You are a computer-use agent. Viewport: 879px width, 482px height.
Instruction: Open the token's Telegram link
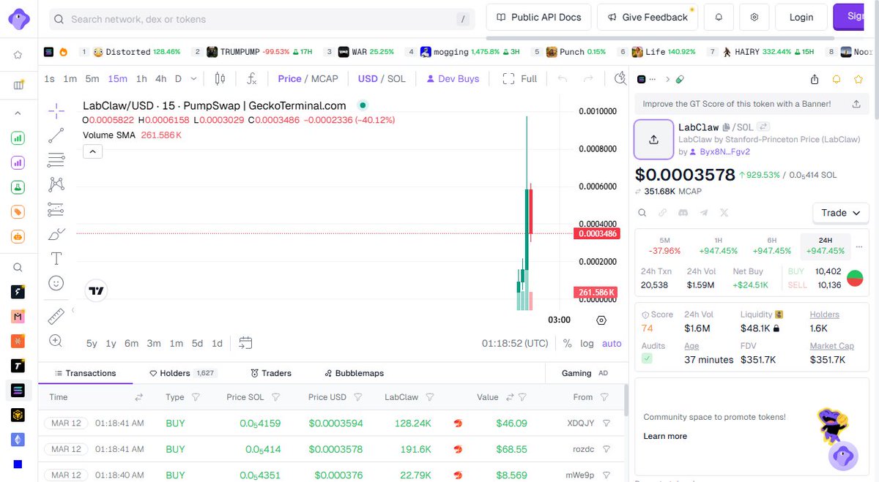pyautogui.click(x=704, y=213)
